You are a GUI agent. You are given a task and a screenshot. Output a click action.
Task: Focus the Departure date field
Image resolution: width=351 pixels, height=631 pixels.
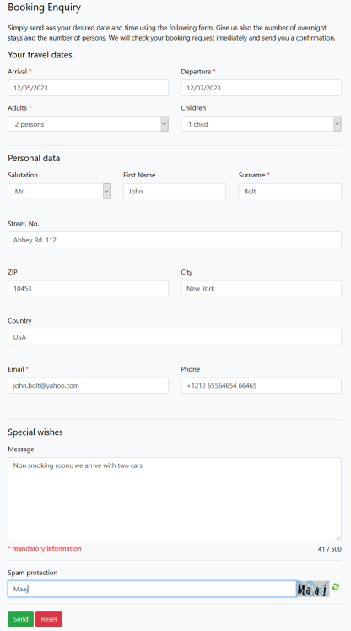pyautogui.click(x=262, y=88)
